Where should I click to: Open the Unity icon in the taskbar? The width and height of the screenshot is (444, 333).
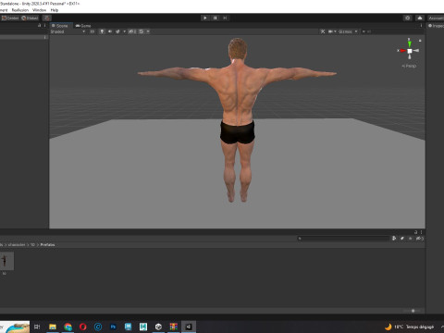(158, 327)
